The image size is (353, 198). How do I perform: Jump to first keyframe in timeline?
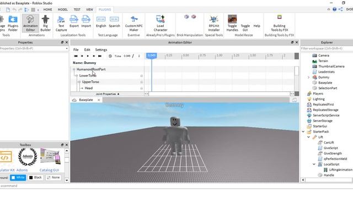pos(76,56)
